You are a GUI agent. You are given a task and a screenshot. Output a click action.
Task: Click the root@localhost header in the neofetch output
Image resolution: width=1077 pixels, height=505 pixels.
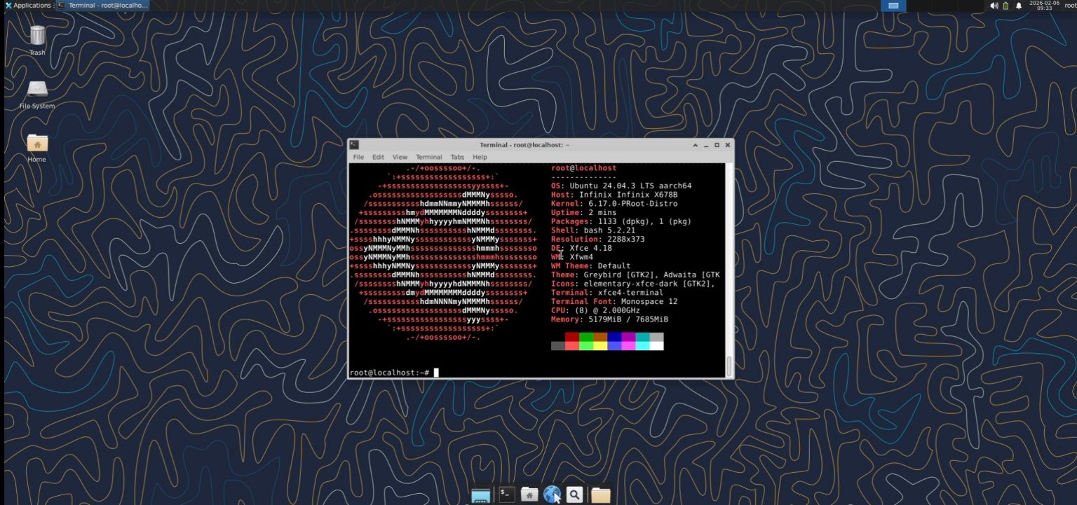[583, 168]
